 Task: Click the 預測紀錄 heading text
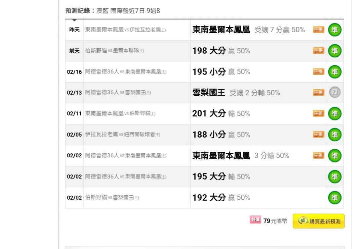pyautogui.click(x=78, y=11)
